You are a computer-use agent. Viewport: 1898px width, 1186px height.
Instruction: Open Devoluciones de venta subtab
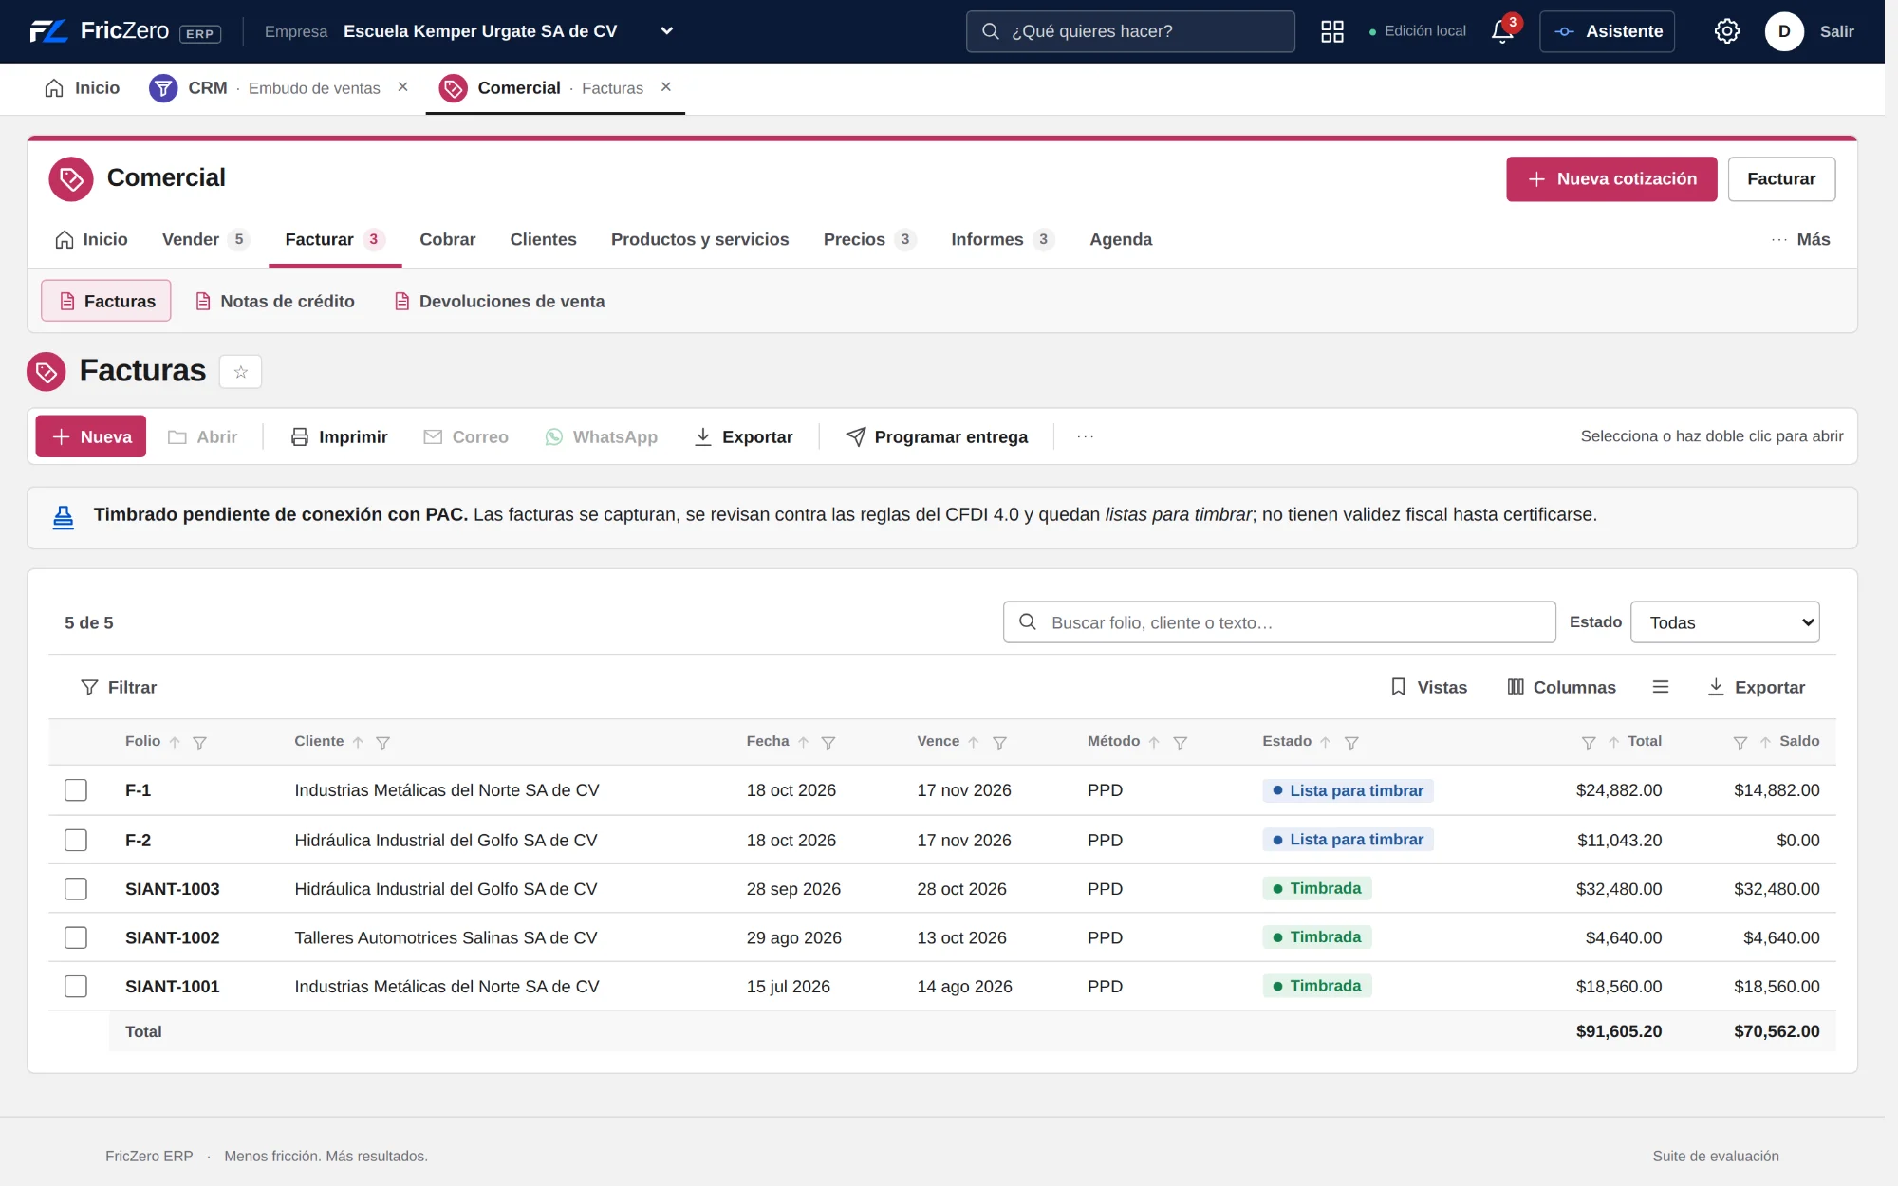[500, 301]
